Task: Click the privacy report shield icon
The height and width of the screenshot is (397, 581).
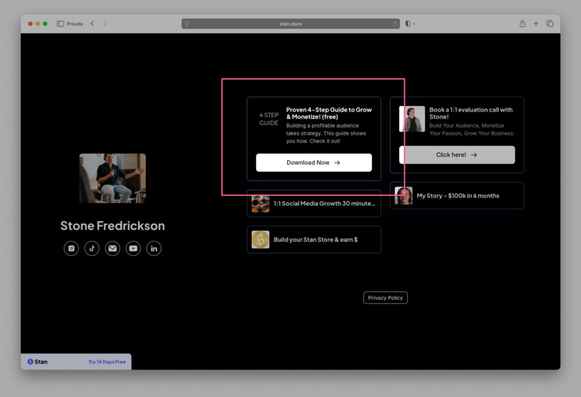Action: coord(408,24)
